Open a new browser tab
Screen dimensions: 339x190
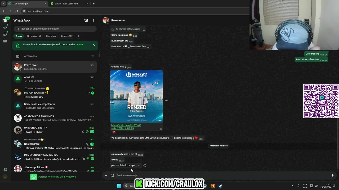[x=93, y=4]
